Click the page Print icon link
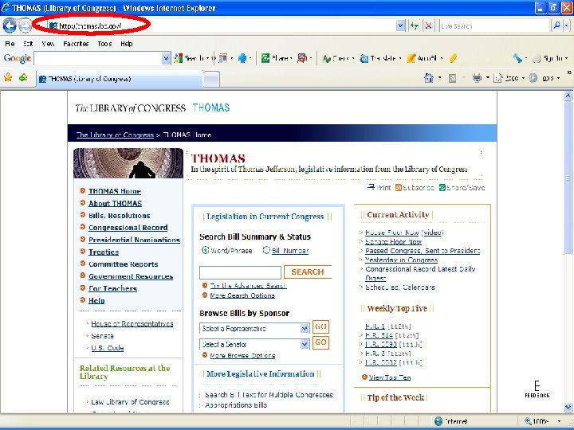This screenshot has width=574, height=430. tap(372, 187)
